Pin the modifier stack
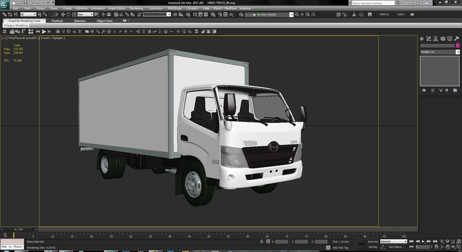Screen dimensions: 462x252 423,90
